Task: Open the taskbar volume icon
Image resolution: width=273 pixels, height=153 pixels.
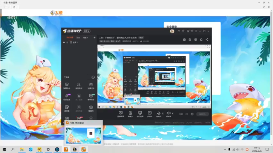Action: [238, 149]
